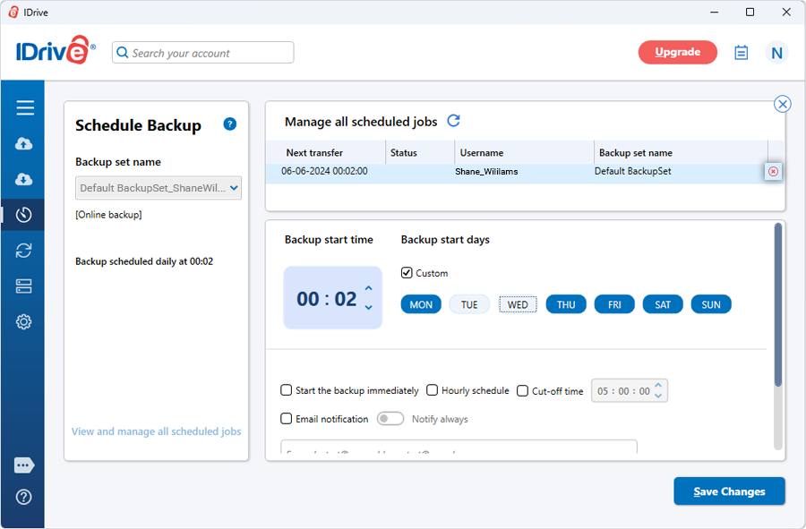
Task: Open the Sync section icon
Action: tap(24, 251)
